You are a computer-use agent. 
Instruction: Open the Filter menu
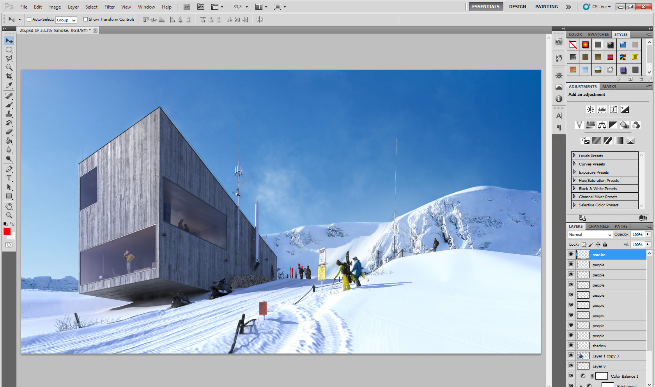(110, 7)
